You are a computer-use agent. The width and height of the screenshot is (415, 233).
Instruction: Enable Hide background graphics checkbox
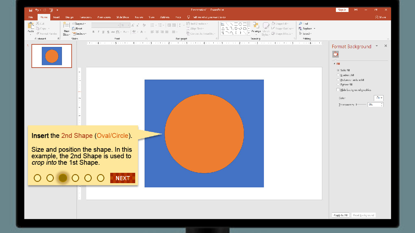point(338,90)
